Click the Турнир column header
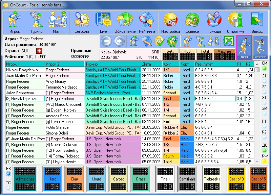Image resolution: width=271 pixels, height=195 pixels. coord(113,64)
